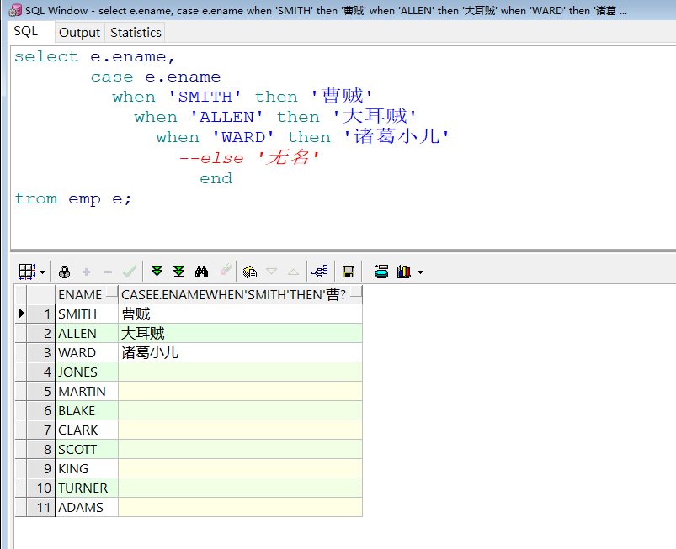Click the 大耳贼 result cell
Screen dimensions: 676x549
pos(240,333)
